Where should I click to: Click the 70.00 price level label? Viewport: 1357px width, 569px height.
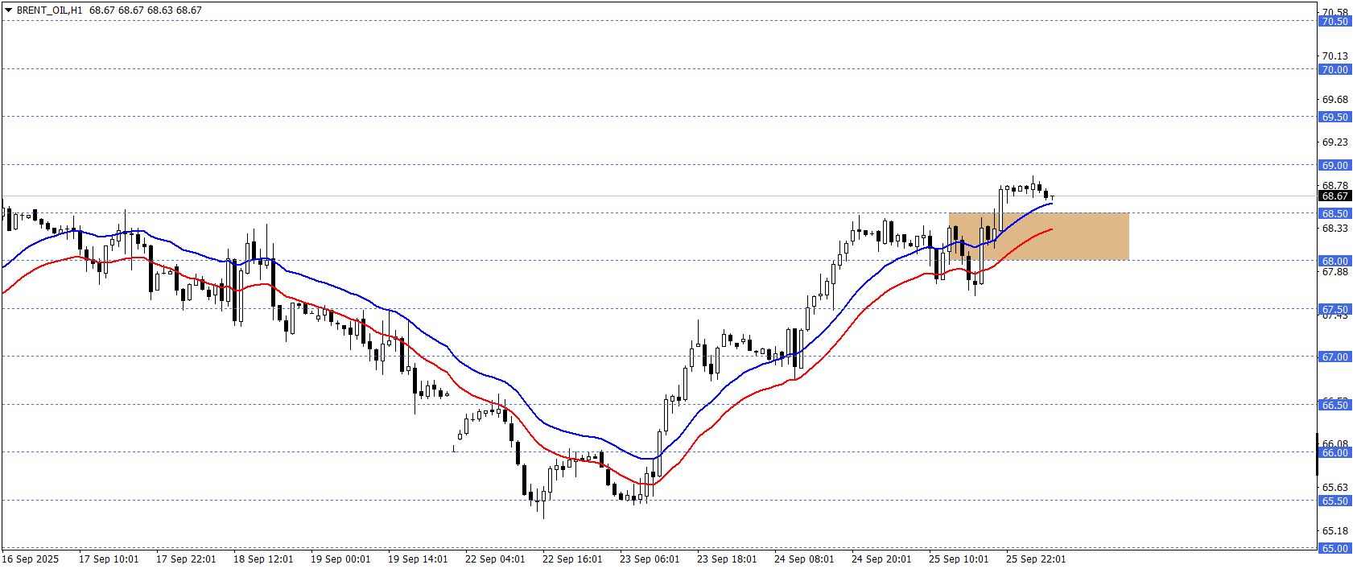pyautogui.click(x=1335, y=69)
